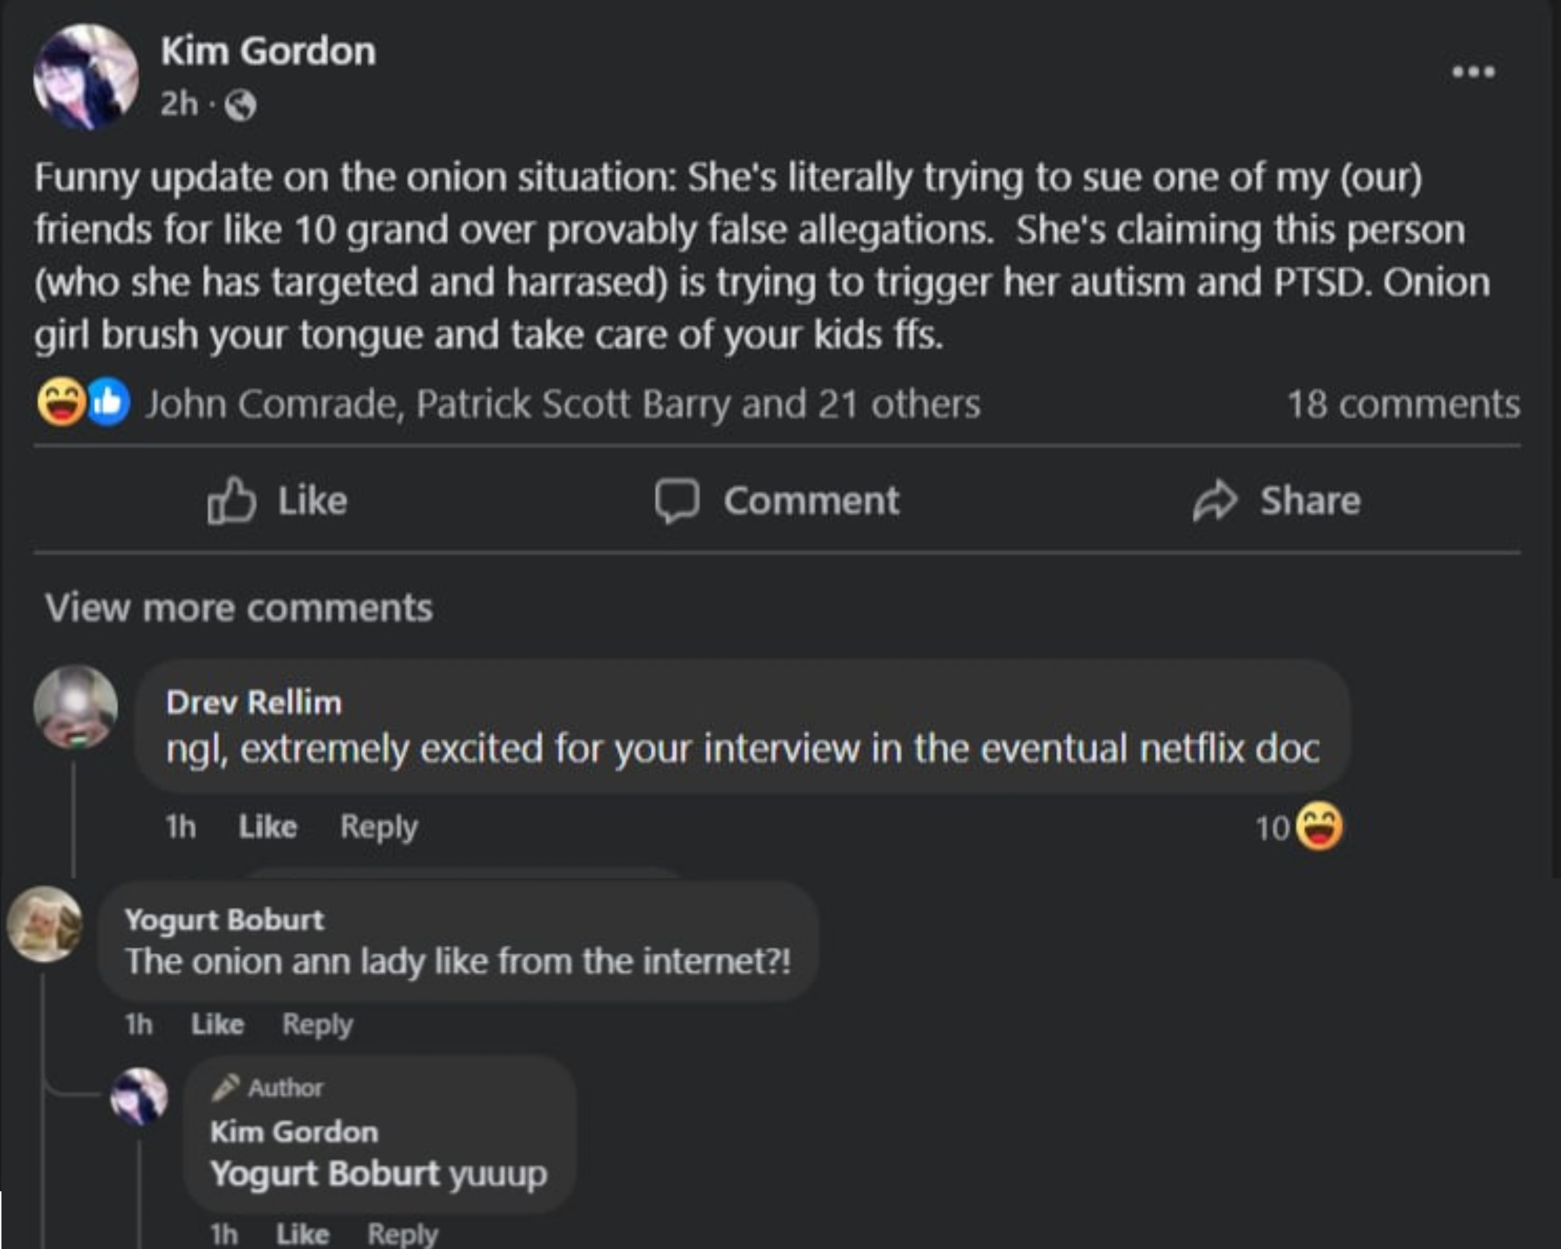Viewport: 1561px width, 1249px height.
Task: Click the Comment speech bubble icon
Action: tap(677, 500)
